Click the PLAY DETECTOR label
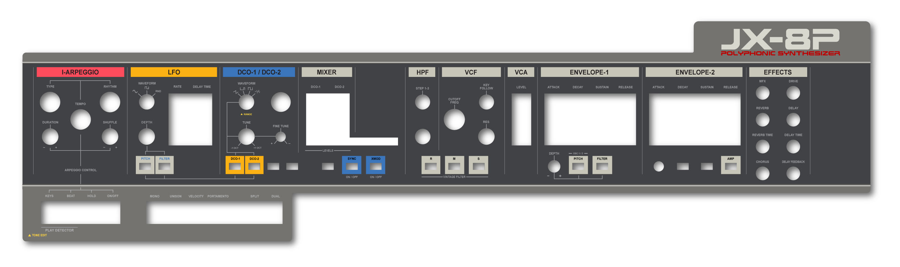This screenshot has width=900, height=267. pos(59,230)
